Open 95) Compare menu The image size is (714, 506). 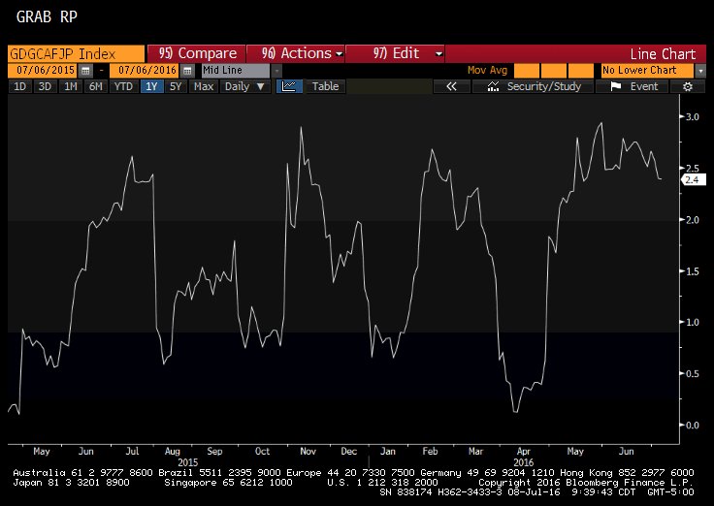(196, 53)
